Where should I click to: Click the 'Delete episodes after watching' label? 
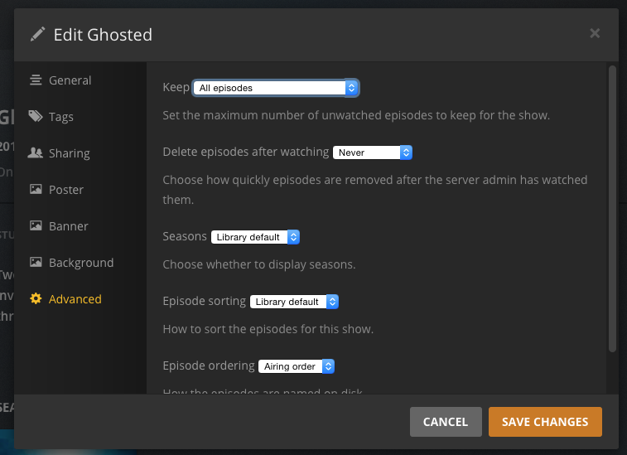245,152
